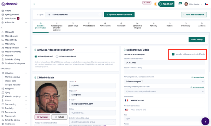211x126 pixels.
Task: Open Moje úkoly list
Action: click(10, 44)
